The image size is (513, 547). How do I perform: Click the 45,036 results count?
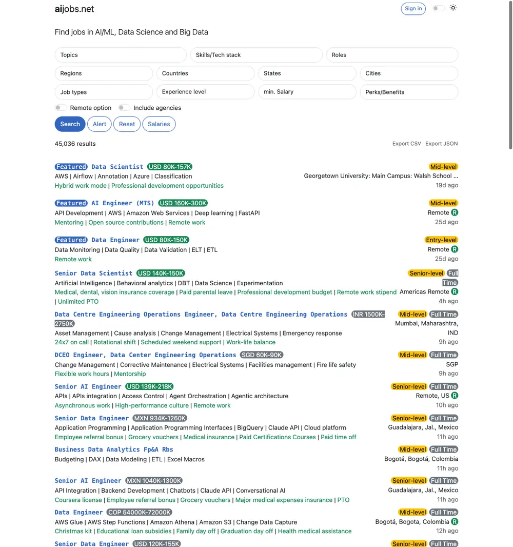tap(75, 144)
